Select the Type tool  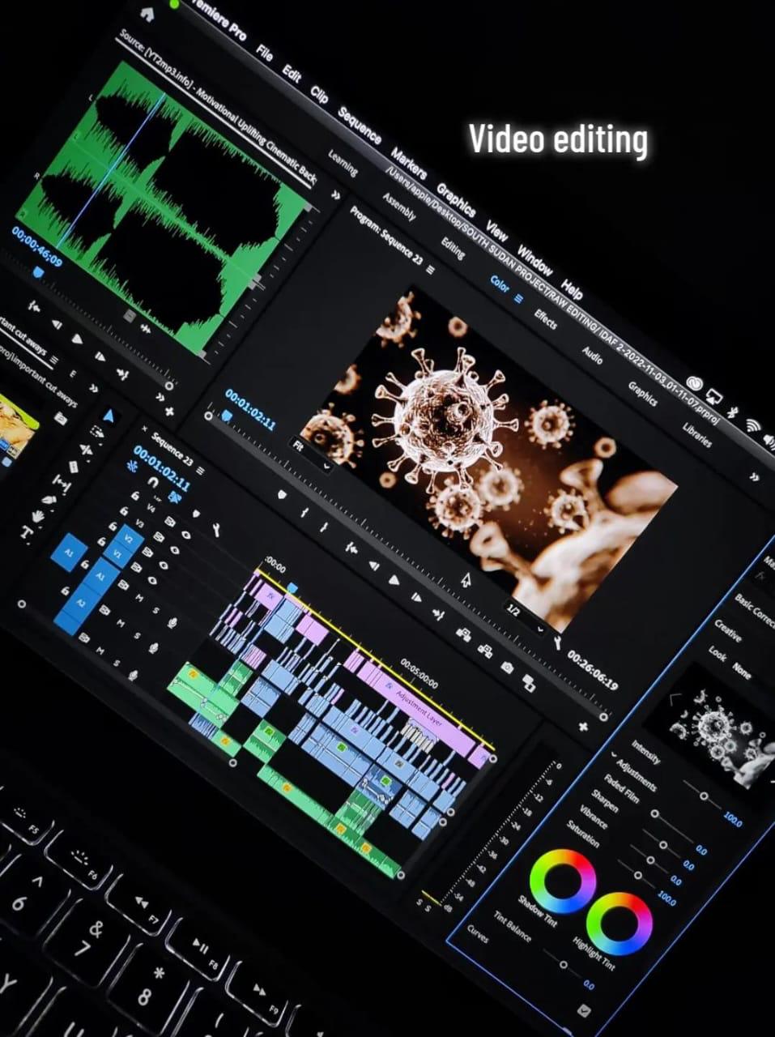point(26,532)
